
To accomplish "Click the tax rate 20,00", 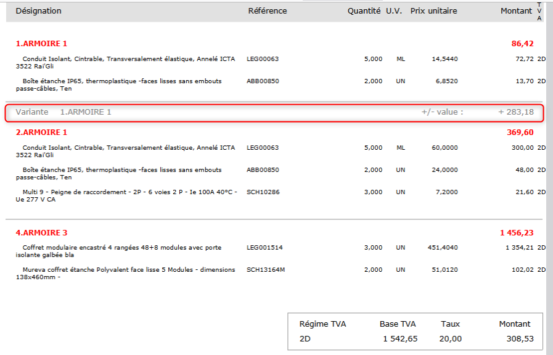I will (x=451, y=339).
